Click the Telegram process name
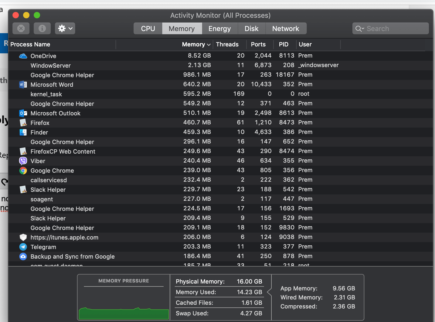The width and height of the screenshot is (435, 322). [x=43, y=247]
